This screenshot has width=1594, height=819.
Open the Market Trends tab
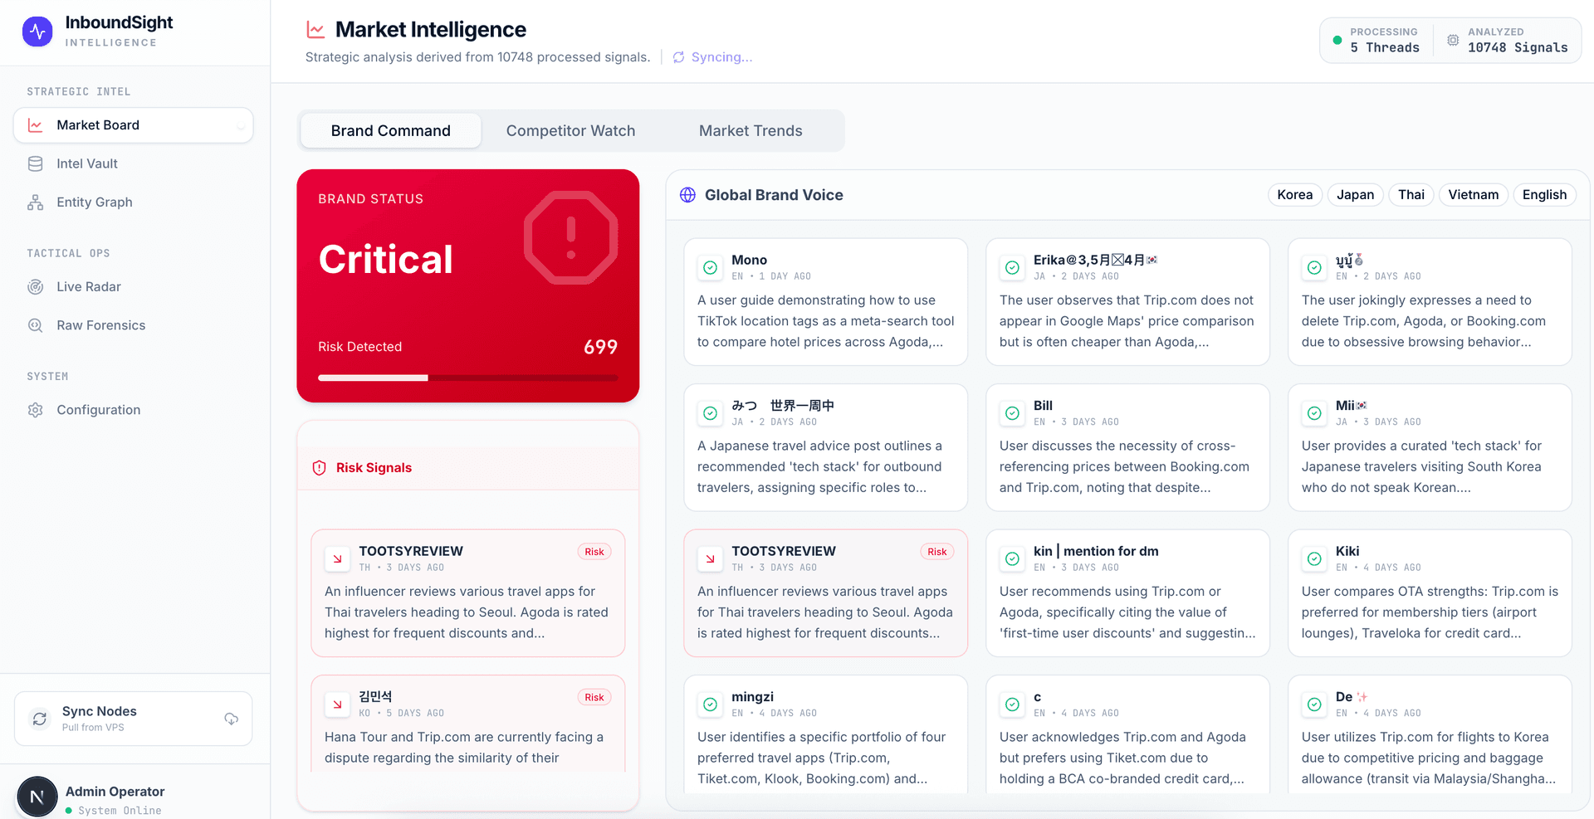point(751,131)
